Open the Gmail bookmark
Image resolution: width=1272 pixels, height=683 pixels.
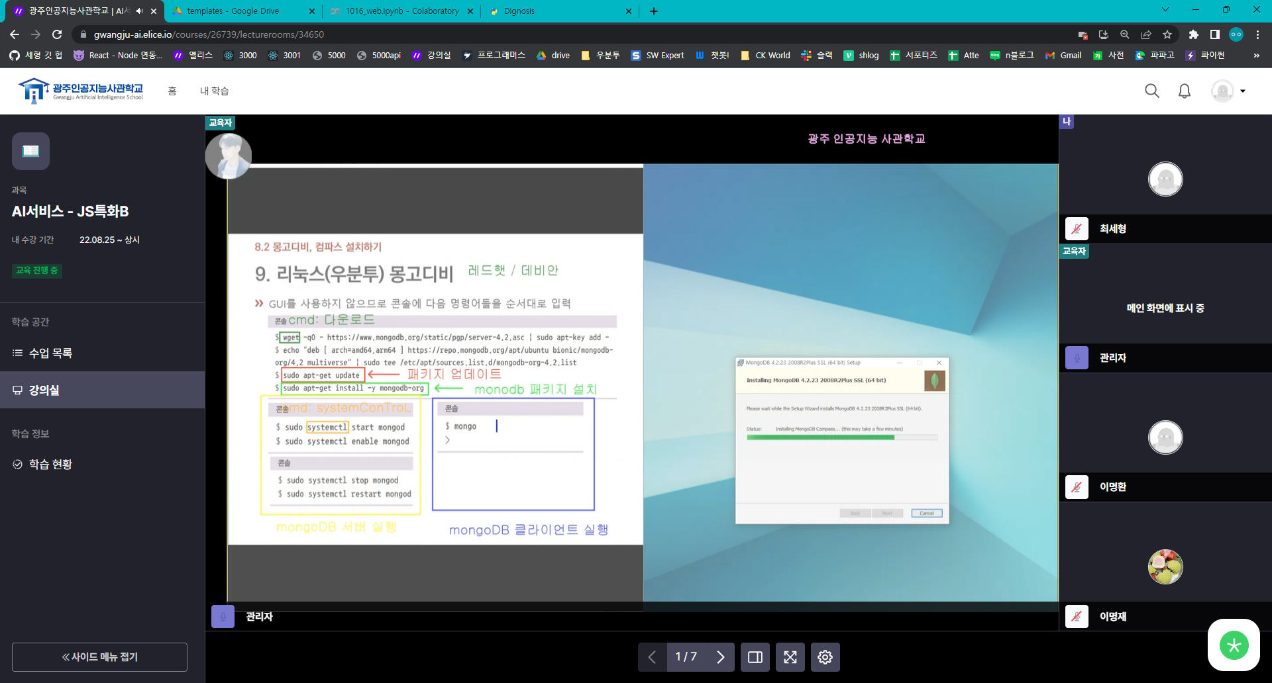pyautogui.click(x=1063, y=56)
